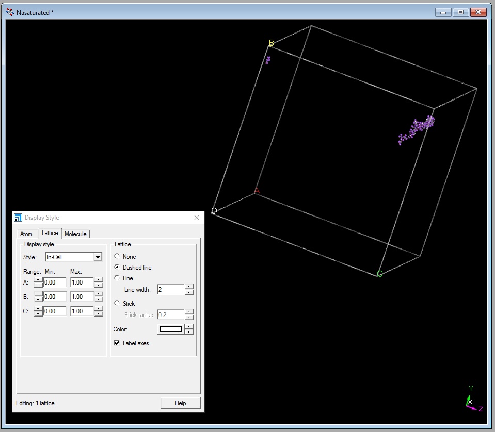
Task: Click the XYZ orientation axes indicator
Action: pos(473,400)
